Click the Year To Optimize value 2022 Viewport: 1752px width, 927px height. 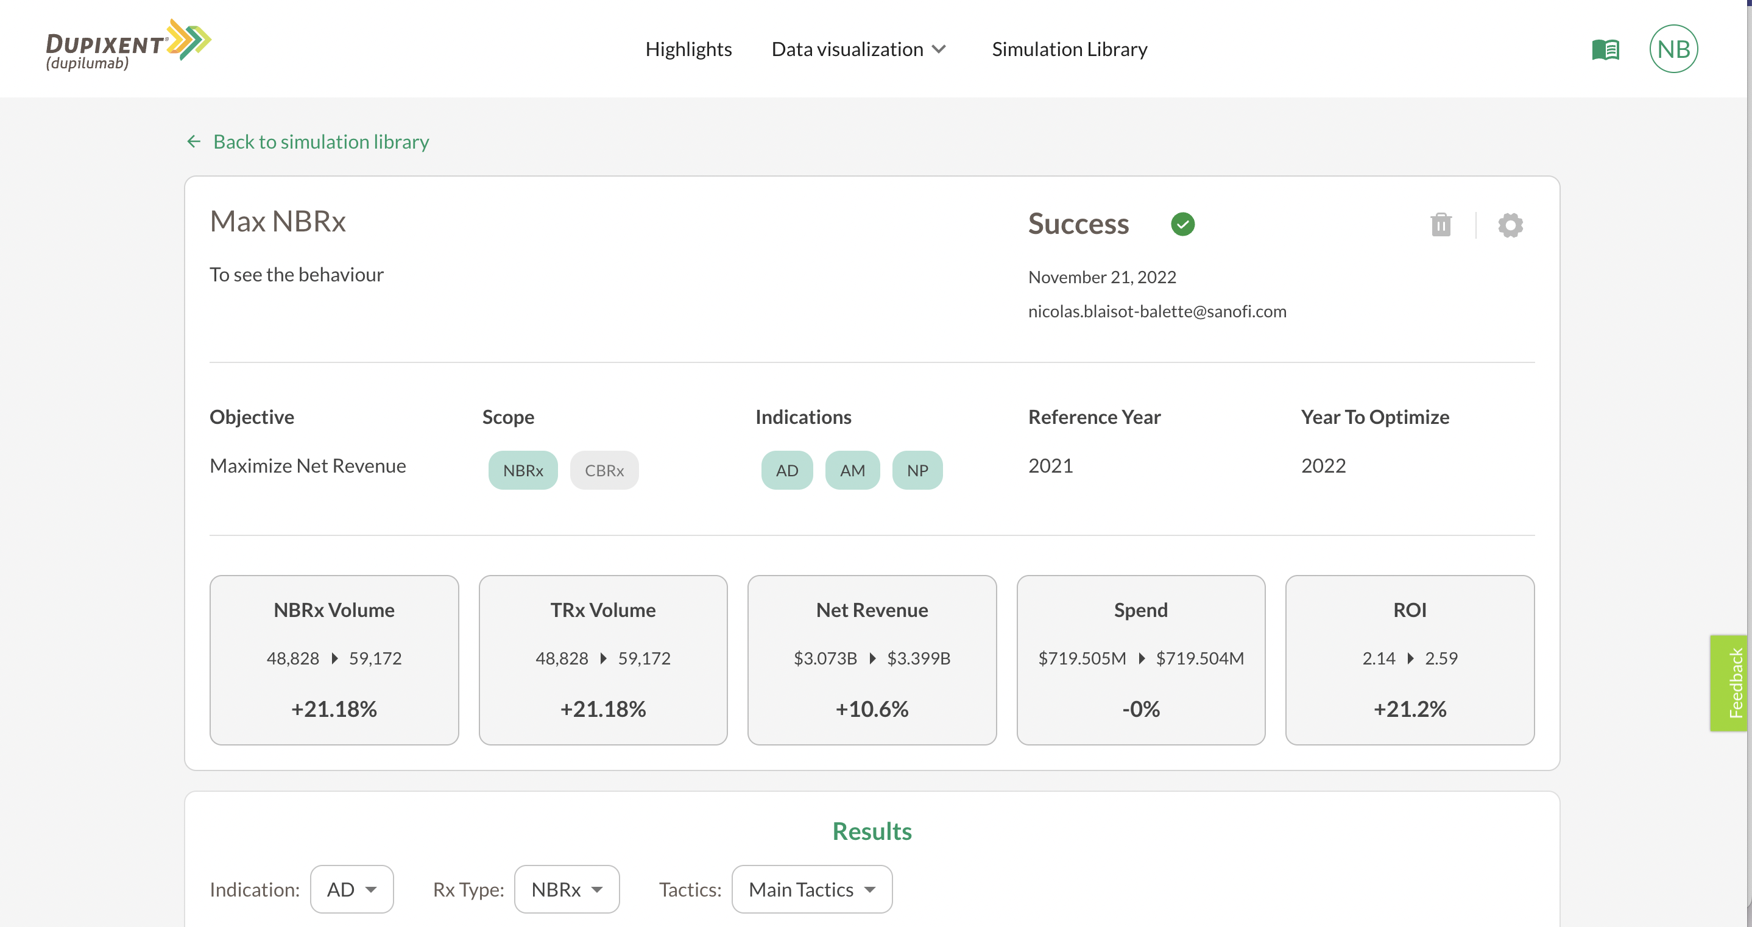pos(1323,465)
